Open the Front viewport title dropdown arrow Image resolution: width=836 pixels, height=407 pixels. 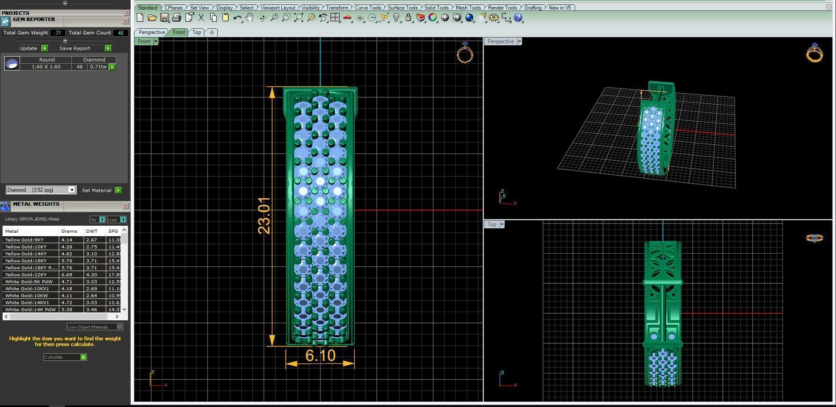pos(156,41)
